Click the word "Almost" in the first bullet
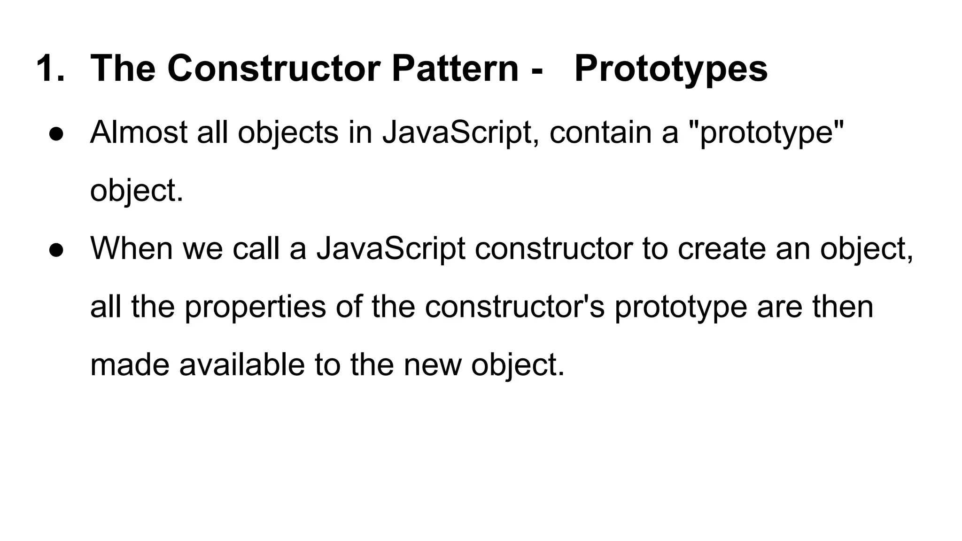The height and width of the screenshot is (541, 962). pos(139,132)
